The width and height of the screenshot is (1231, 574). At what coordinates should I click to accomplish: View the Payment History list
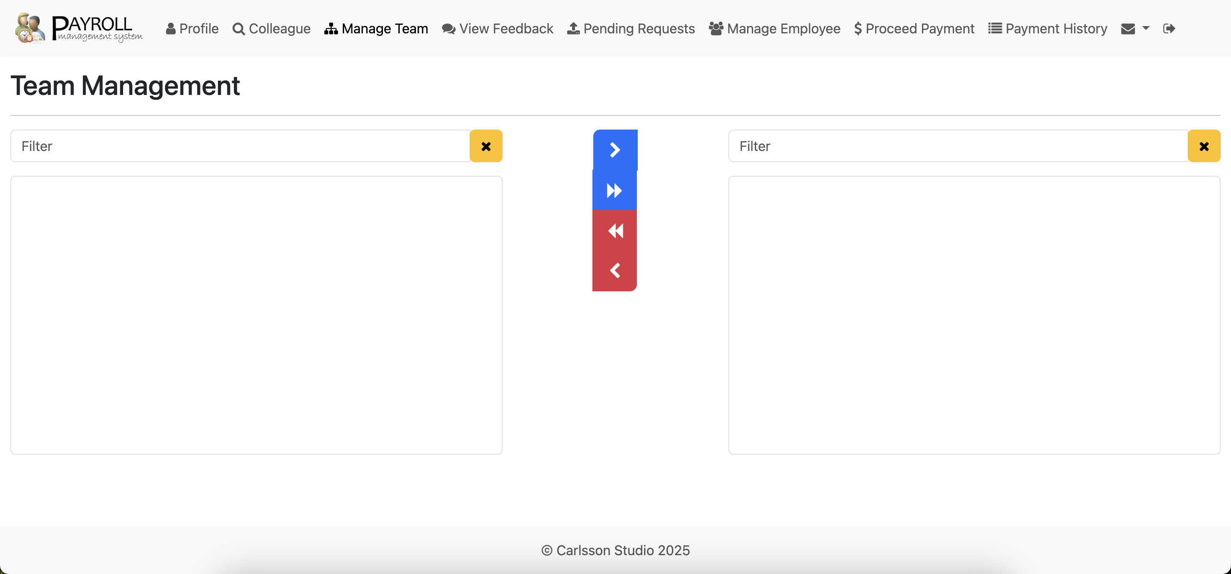pos(1048,29)
